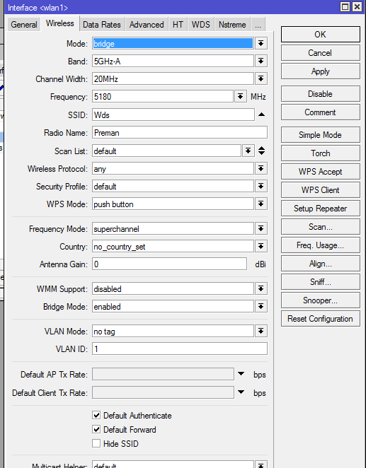
Task: Open the Scan List dropdown arrow
Action: [x=248, y=151]
